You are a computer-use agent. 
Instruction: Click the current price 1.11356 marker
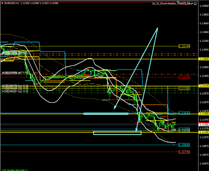tap(204, 125)
